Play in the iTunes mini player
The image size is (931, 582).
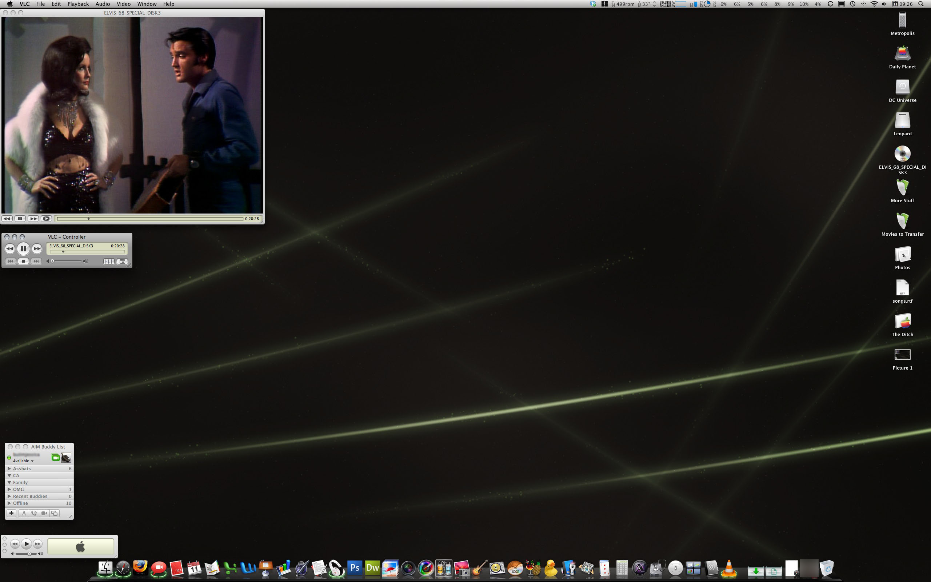point(26,544)
